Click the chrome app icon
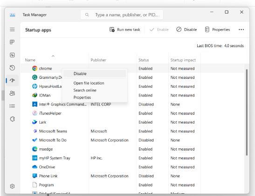This screenshot has width=255, height=196. [x=34, y=69]
